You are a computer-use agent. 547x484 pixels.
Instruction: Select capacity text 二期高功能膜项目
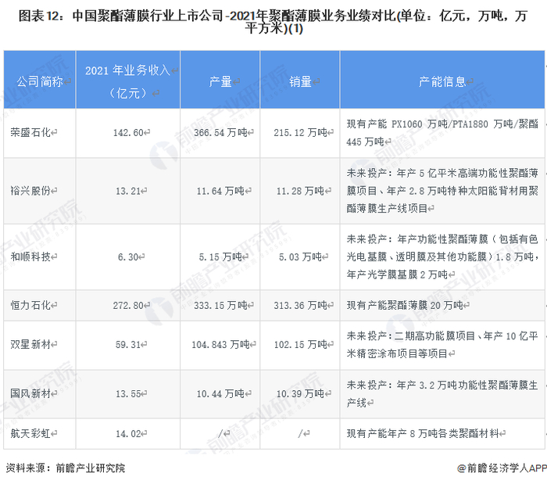434,336
